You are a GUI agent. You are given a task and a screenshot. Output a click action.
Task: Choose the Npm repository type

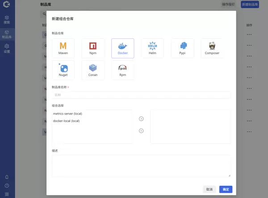(93, 48)
